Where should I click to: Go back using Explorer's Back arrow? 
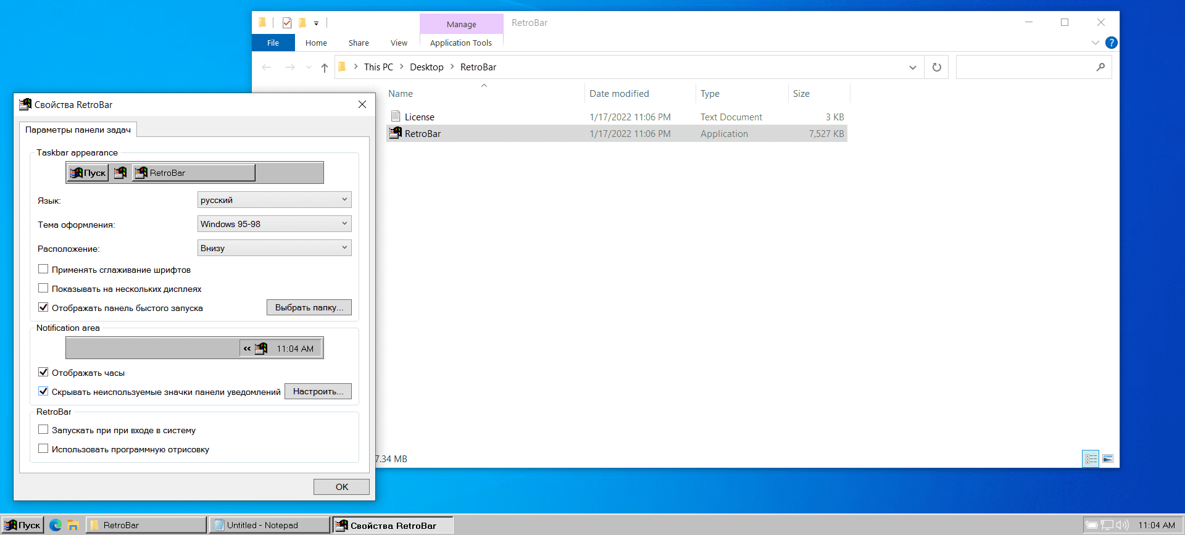tap(267, 67)
